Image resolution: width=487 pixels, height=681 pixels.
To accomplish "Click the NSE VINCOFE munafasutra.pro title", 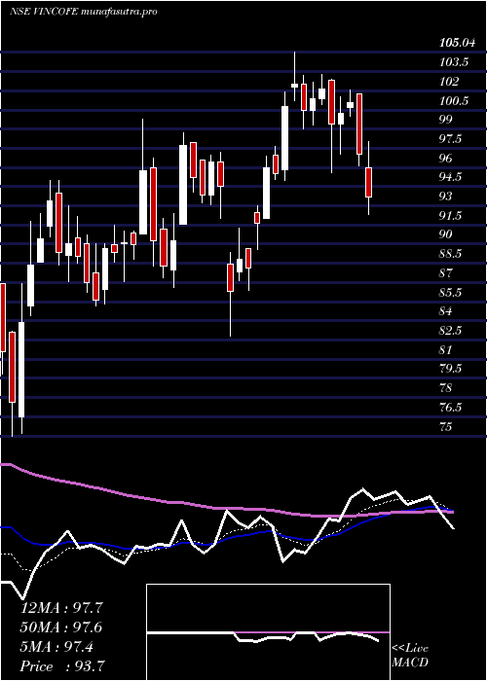I will click(83, 12).
